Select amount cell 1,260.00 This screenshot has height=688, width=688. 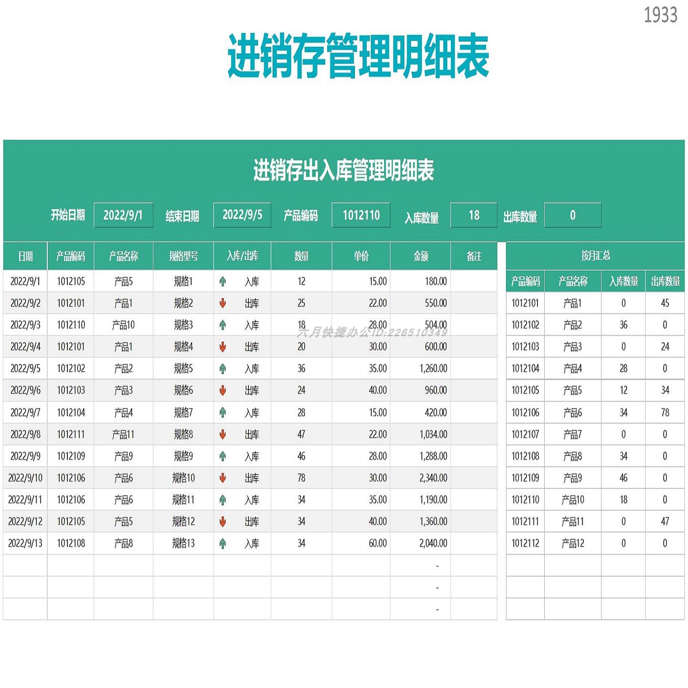(420, 368)
